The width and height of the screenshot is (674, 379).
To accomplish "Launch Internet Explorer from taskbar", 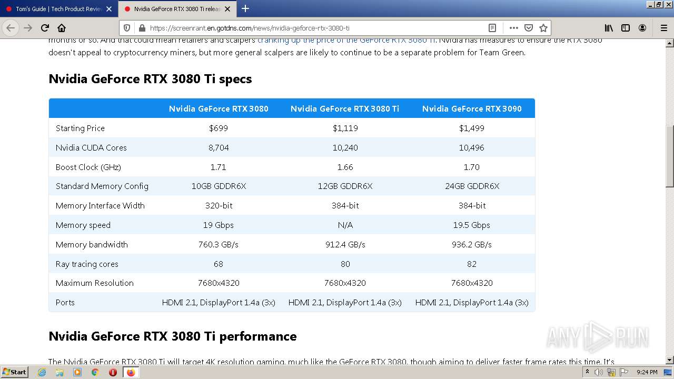I will pyautogui.click(x=42, y=372).
